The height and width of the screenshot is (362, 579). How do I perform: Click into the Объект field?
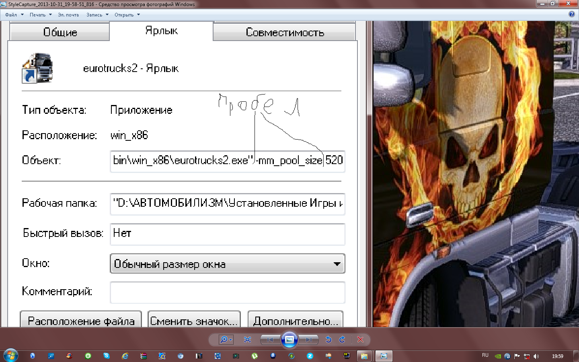(x=228, y=161)
